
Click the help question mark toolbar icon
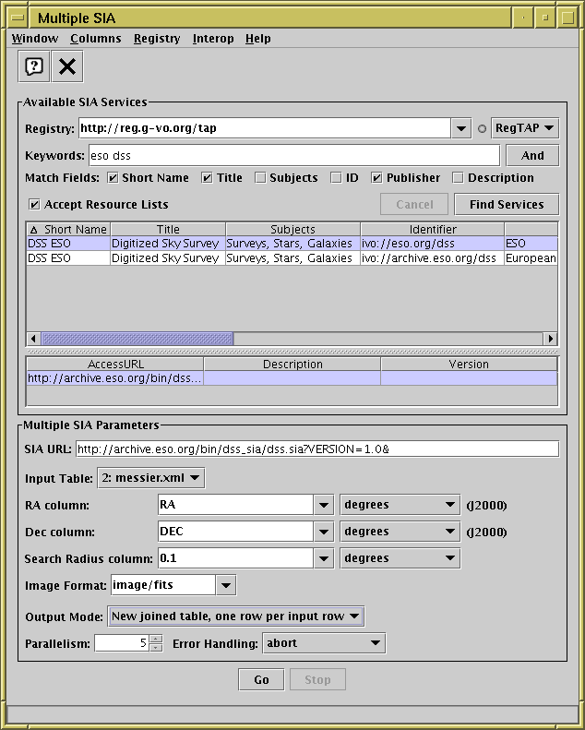[34, 66]
